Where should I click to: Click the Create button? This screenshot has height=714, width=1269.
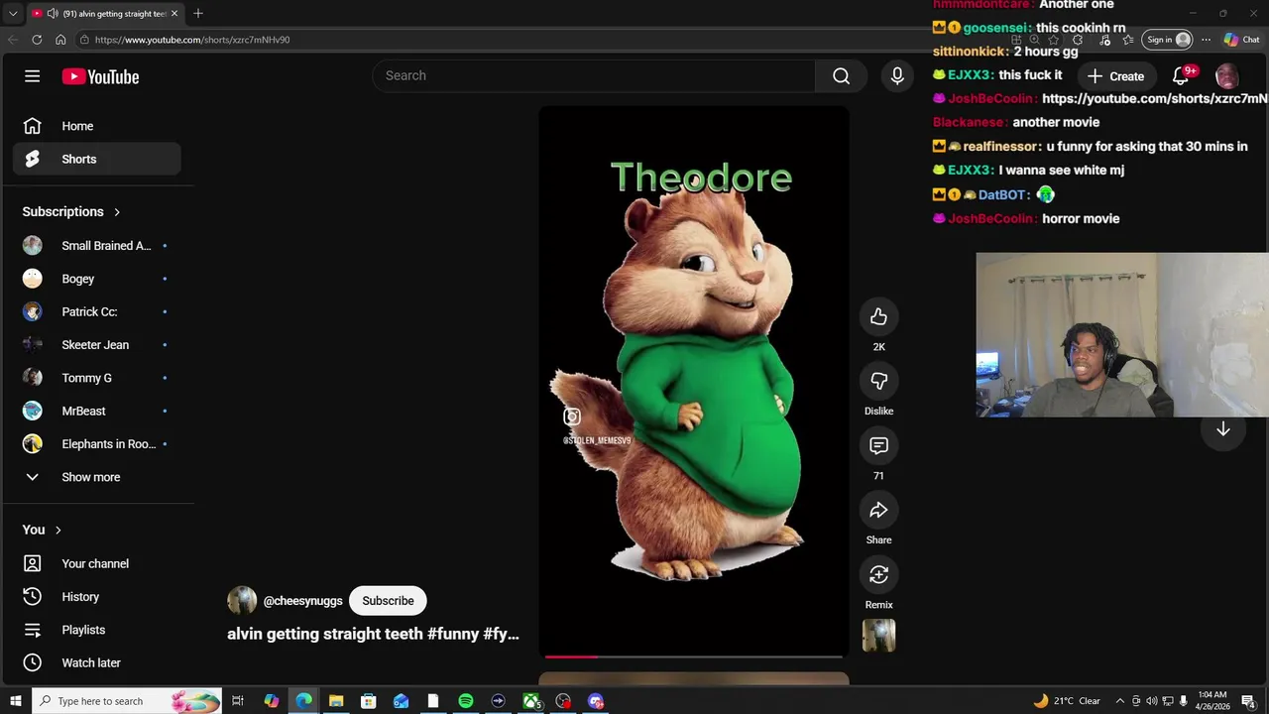click(x=1115, y=76)
